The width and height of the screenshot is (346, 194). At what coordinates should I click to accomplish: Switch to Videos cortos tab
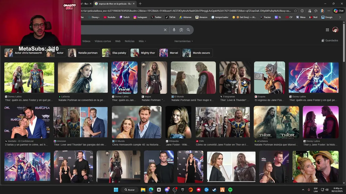click(103, 41)
